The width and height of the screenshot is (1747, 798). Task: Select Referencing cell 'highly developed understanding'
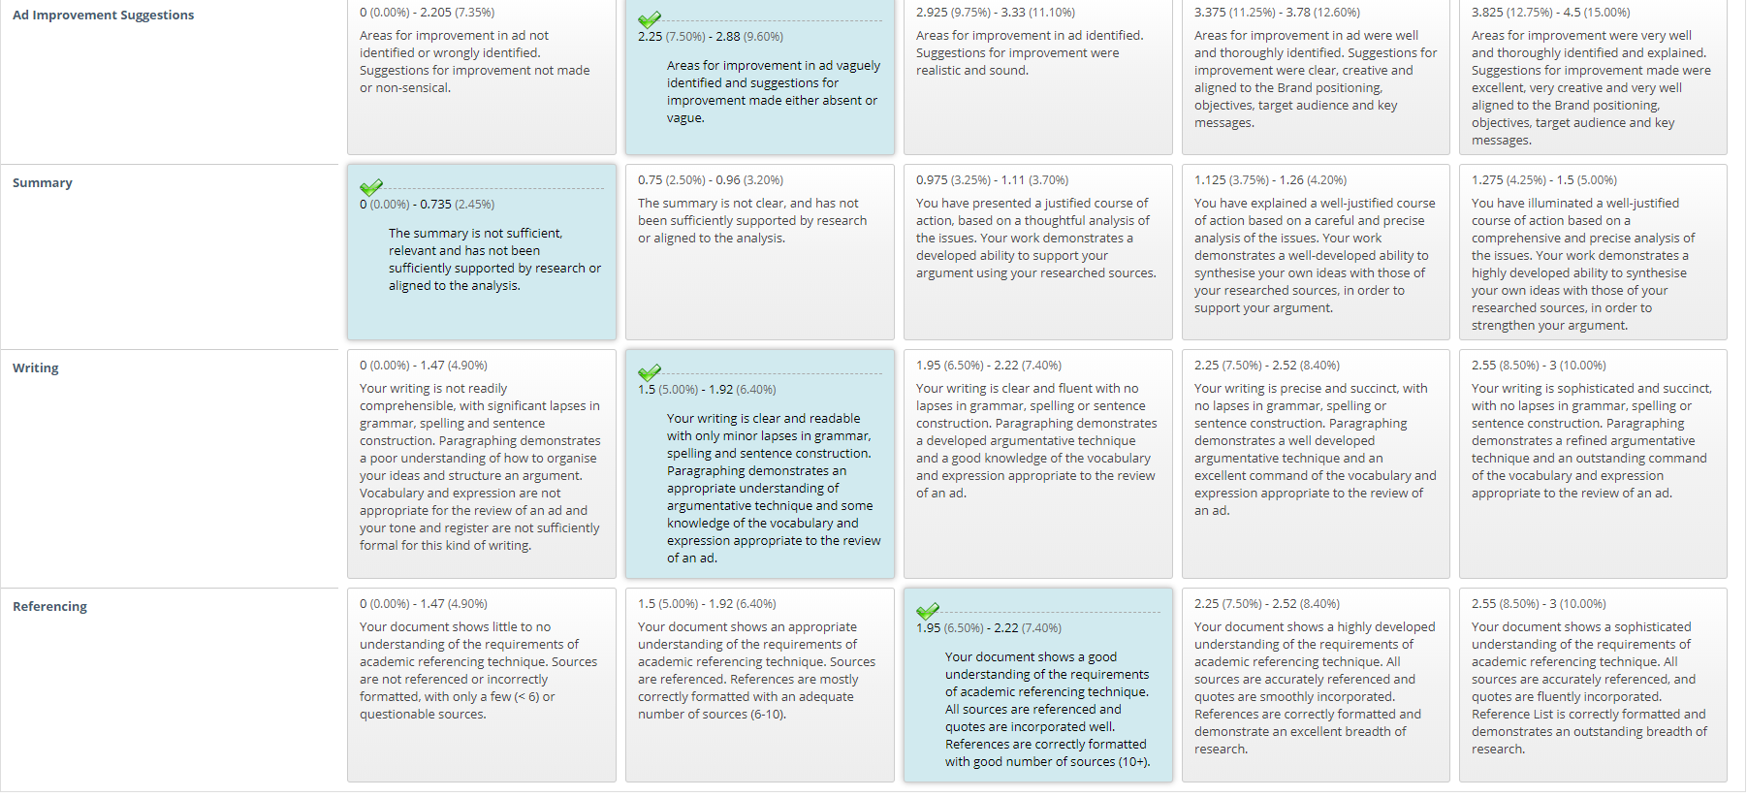coord(1316,685)
